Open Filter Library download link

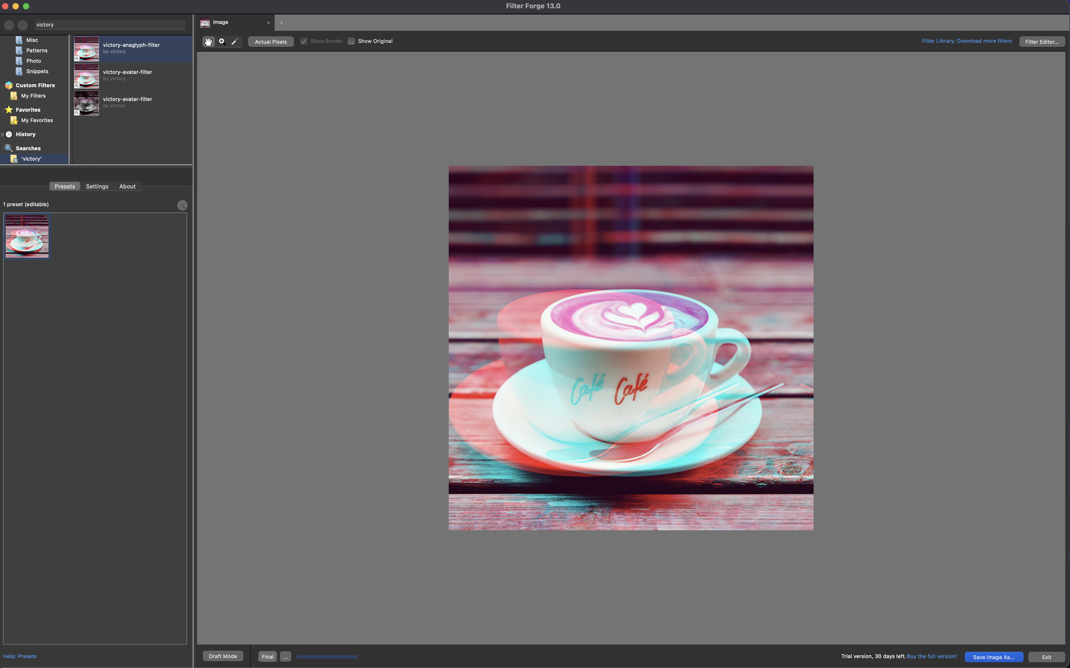click(x=967, y=41)
